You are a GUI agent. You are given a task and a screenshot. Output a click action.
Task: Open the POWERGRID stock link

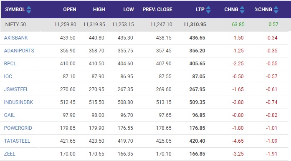point(18,128)
